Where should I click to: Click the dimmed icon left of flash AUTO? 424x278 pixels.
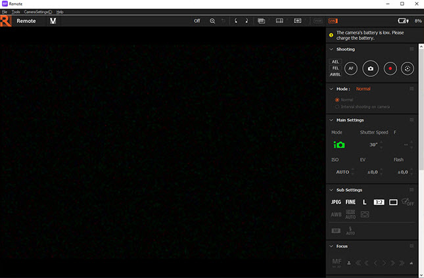(x=336, y=231)
